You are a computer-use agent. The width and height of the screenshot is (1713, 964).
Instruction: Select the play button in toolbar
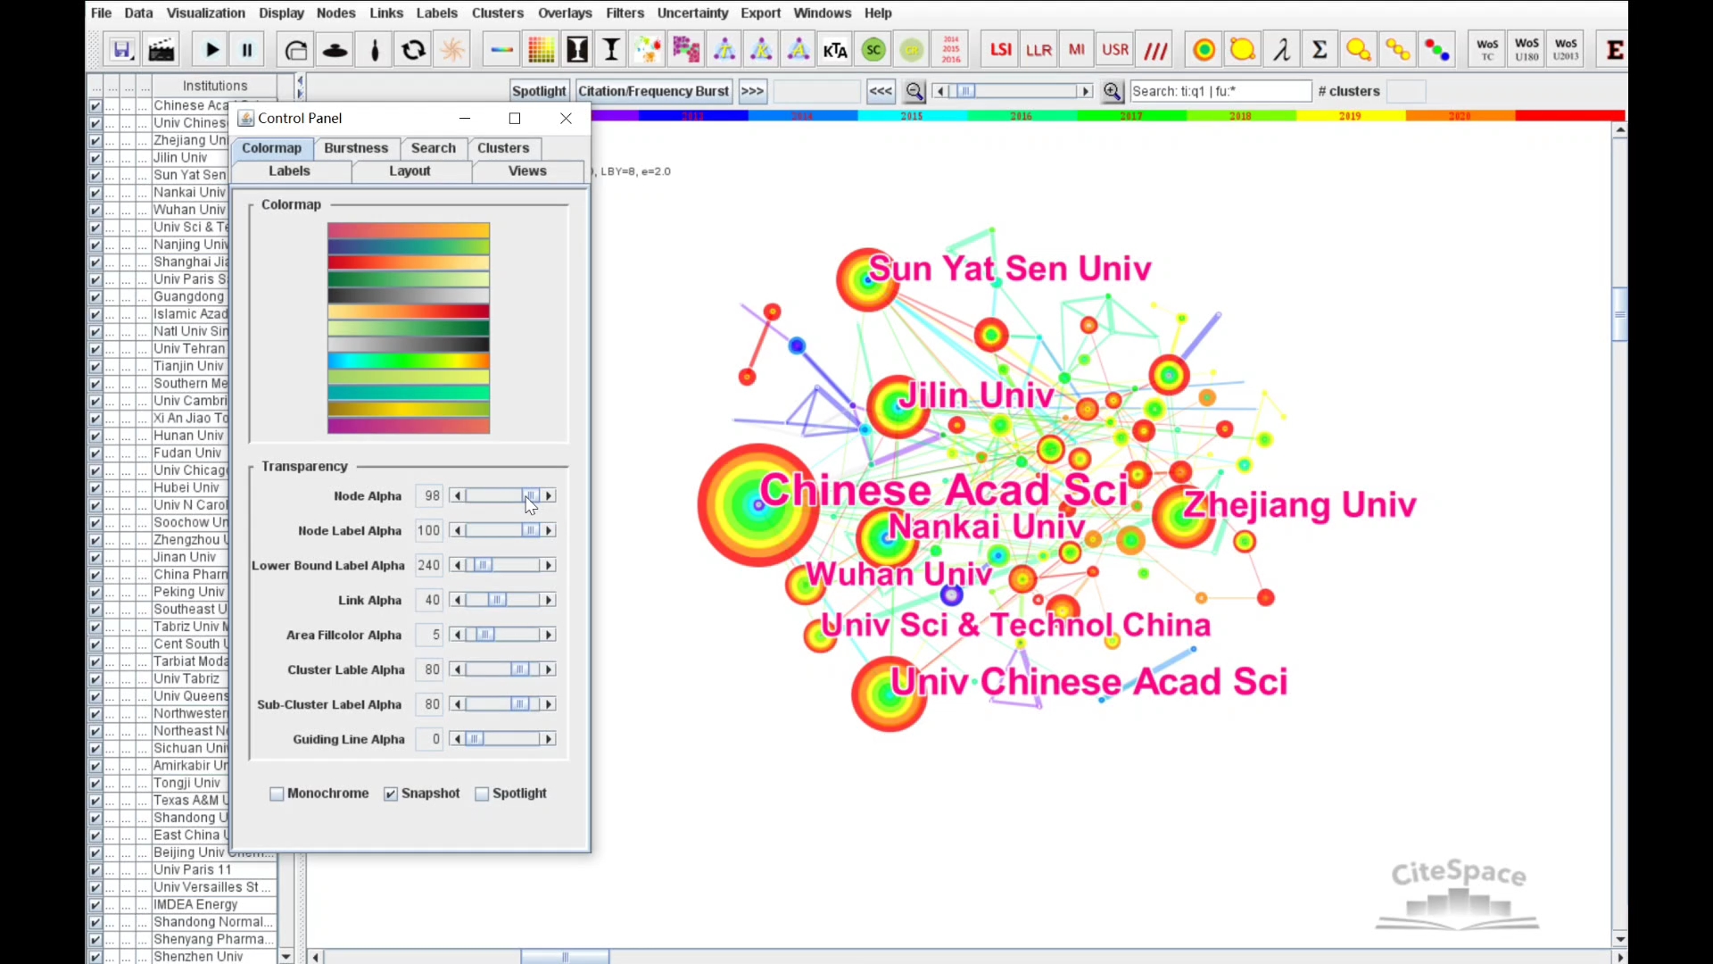click(x=211, y=49)
